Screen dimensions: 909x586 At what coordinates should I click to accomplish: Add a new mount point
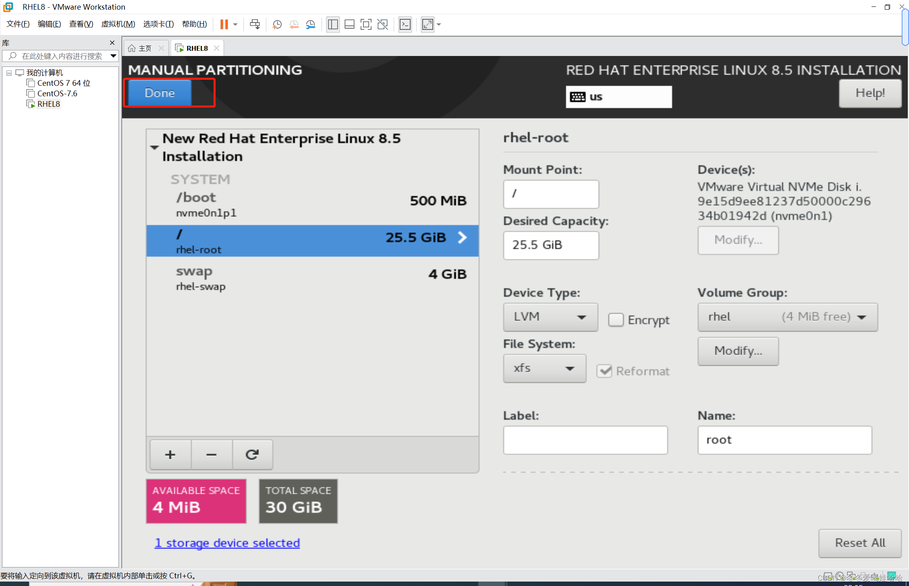[x=170, y=455]
